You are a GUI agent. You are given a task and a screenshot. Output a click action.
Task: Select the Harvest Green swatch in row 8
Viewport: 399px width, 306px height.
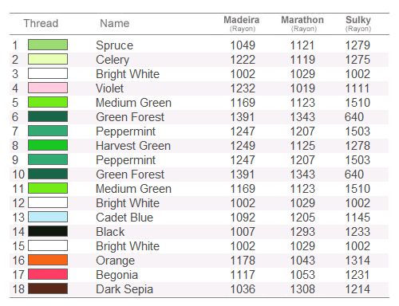pyautogui.click(x=48, y=145)
